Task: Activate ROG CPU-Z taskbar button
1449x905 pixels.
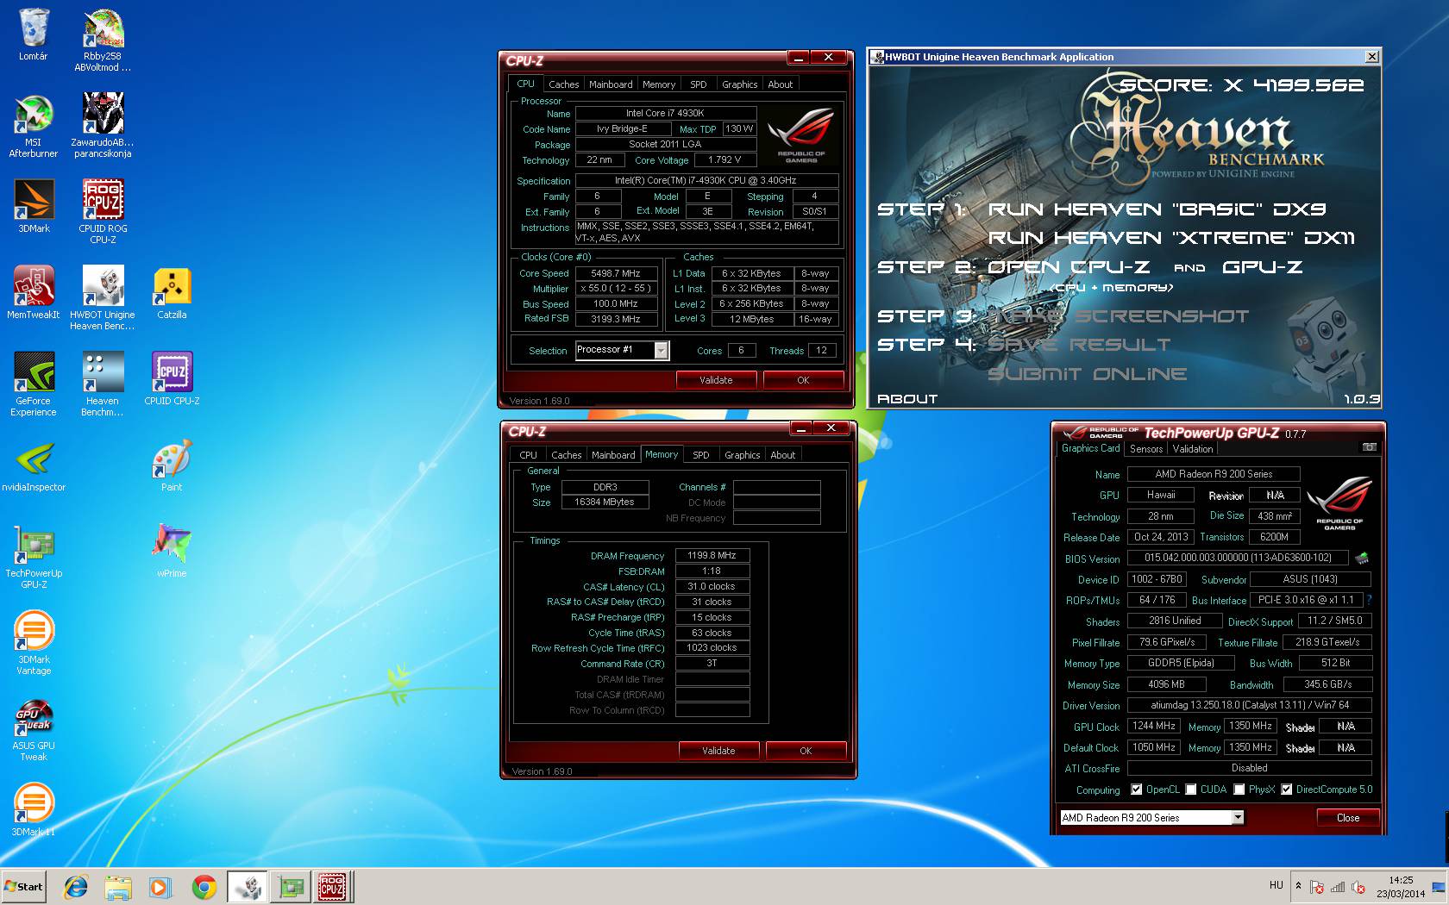Action: (x=332, y=886)
